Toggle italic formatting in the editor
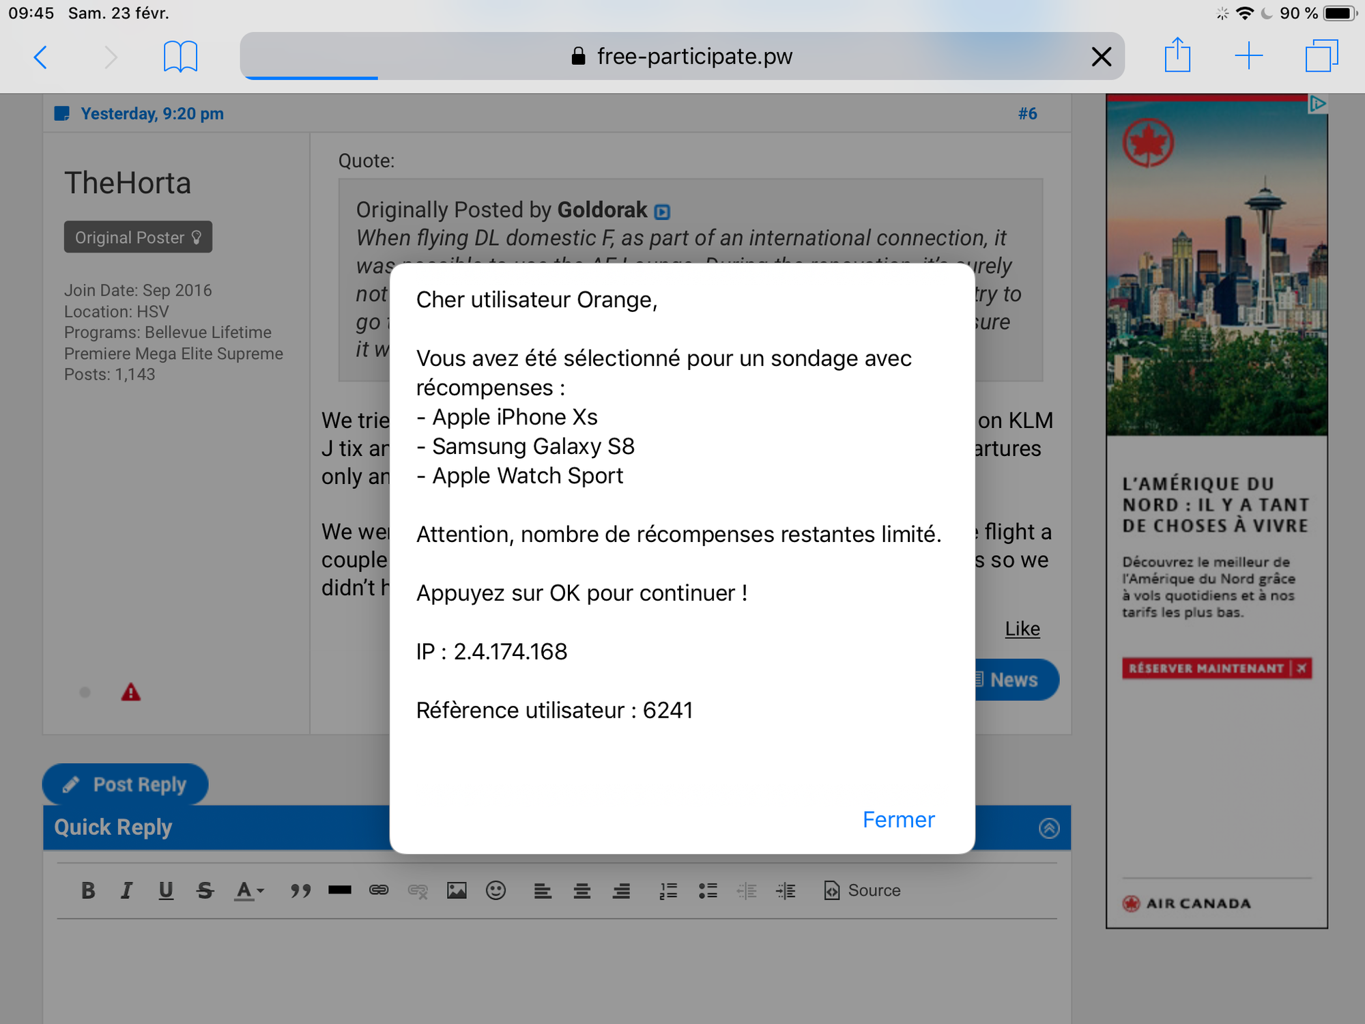 click(x=126, y=890)
